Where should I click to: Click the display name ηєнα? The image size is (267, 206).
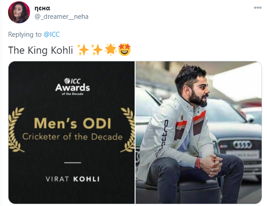pos(42,8)
